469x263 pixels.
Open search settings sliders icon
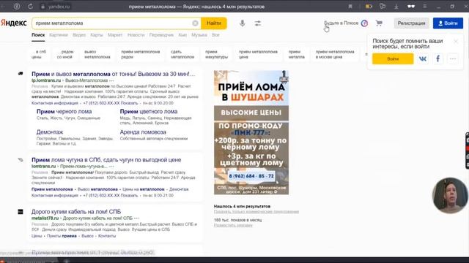pos(258,23)
